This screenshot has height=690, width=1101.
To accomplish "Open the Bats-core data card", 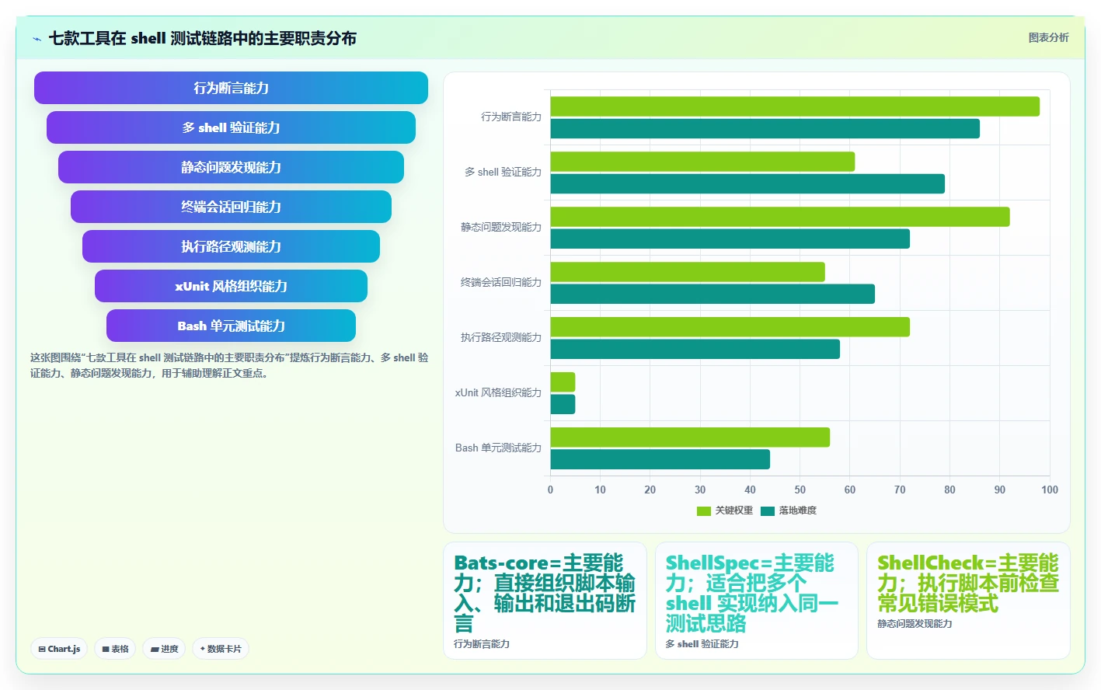I will tap(545, 601).
